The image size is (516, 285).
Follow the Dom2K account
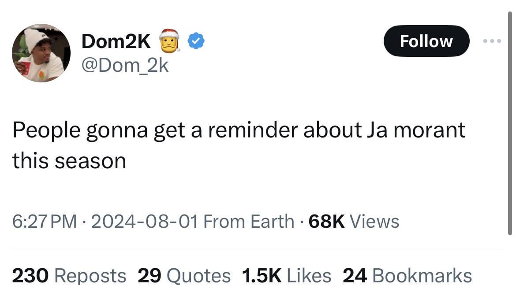pos(426,41)
